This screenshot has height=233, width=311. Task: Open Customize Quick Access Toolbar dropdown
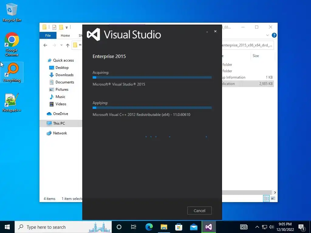67,27
